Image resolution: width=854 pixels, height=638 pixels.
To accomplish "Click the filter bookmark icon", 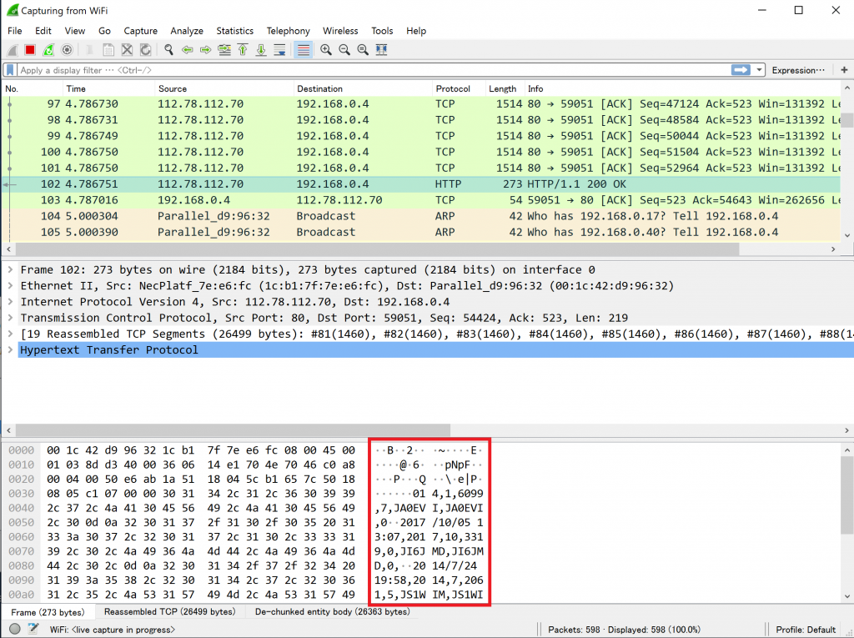I will click(10, 70).
